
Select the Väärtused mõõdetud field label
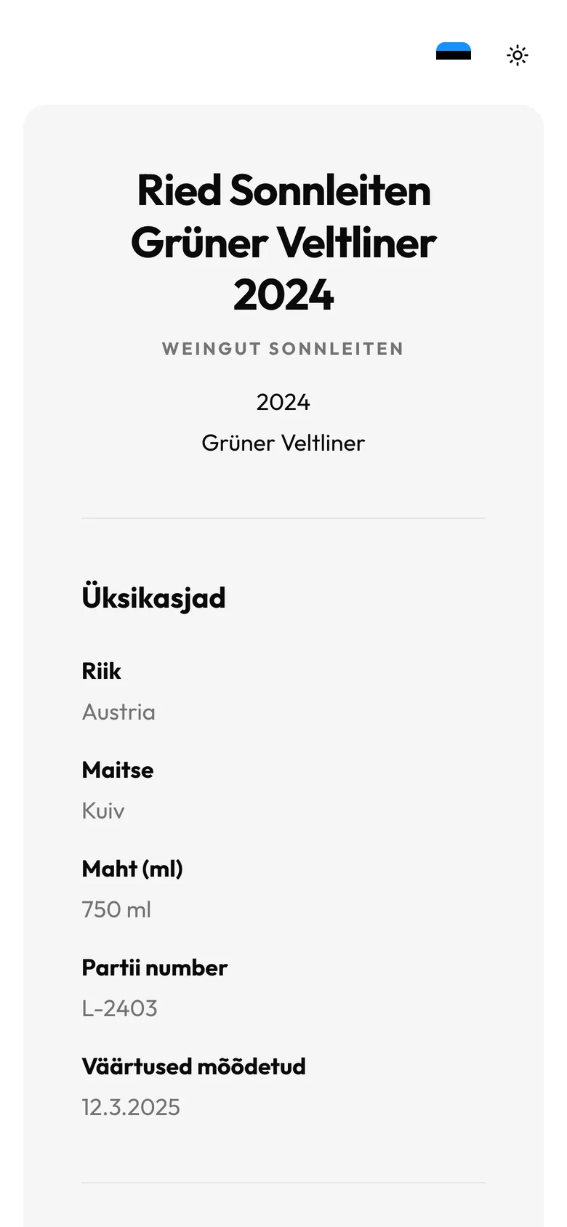pos(193,1066)
